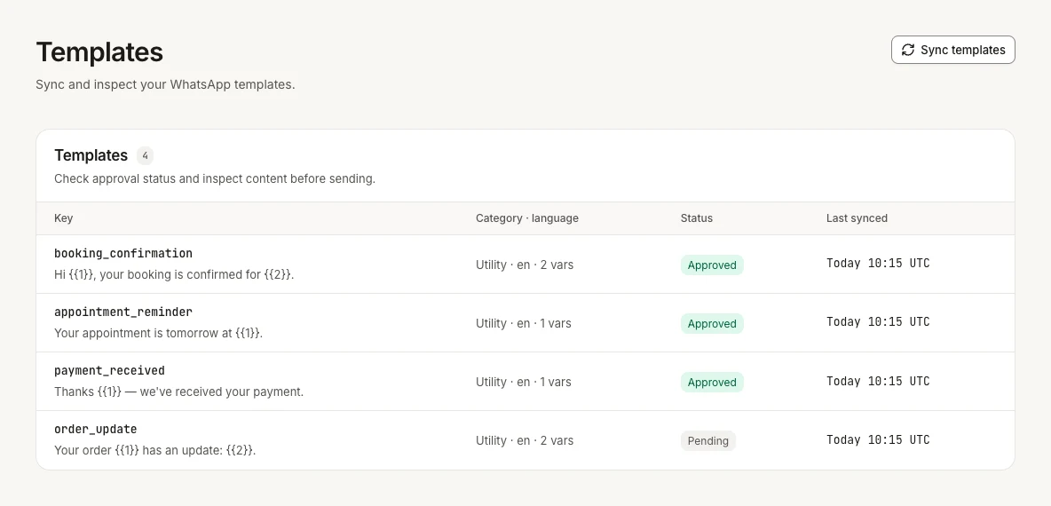Viewport: 1051px width, 506px height.
Task: Click the templates count badge showing 4
Action: (x=145, y=155)
